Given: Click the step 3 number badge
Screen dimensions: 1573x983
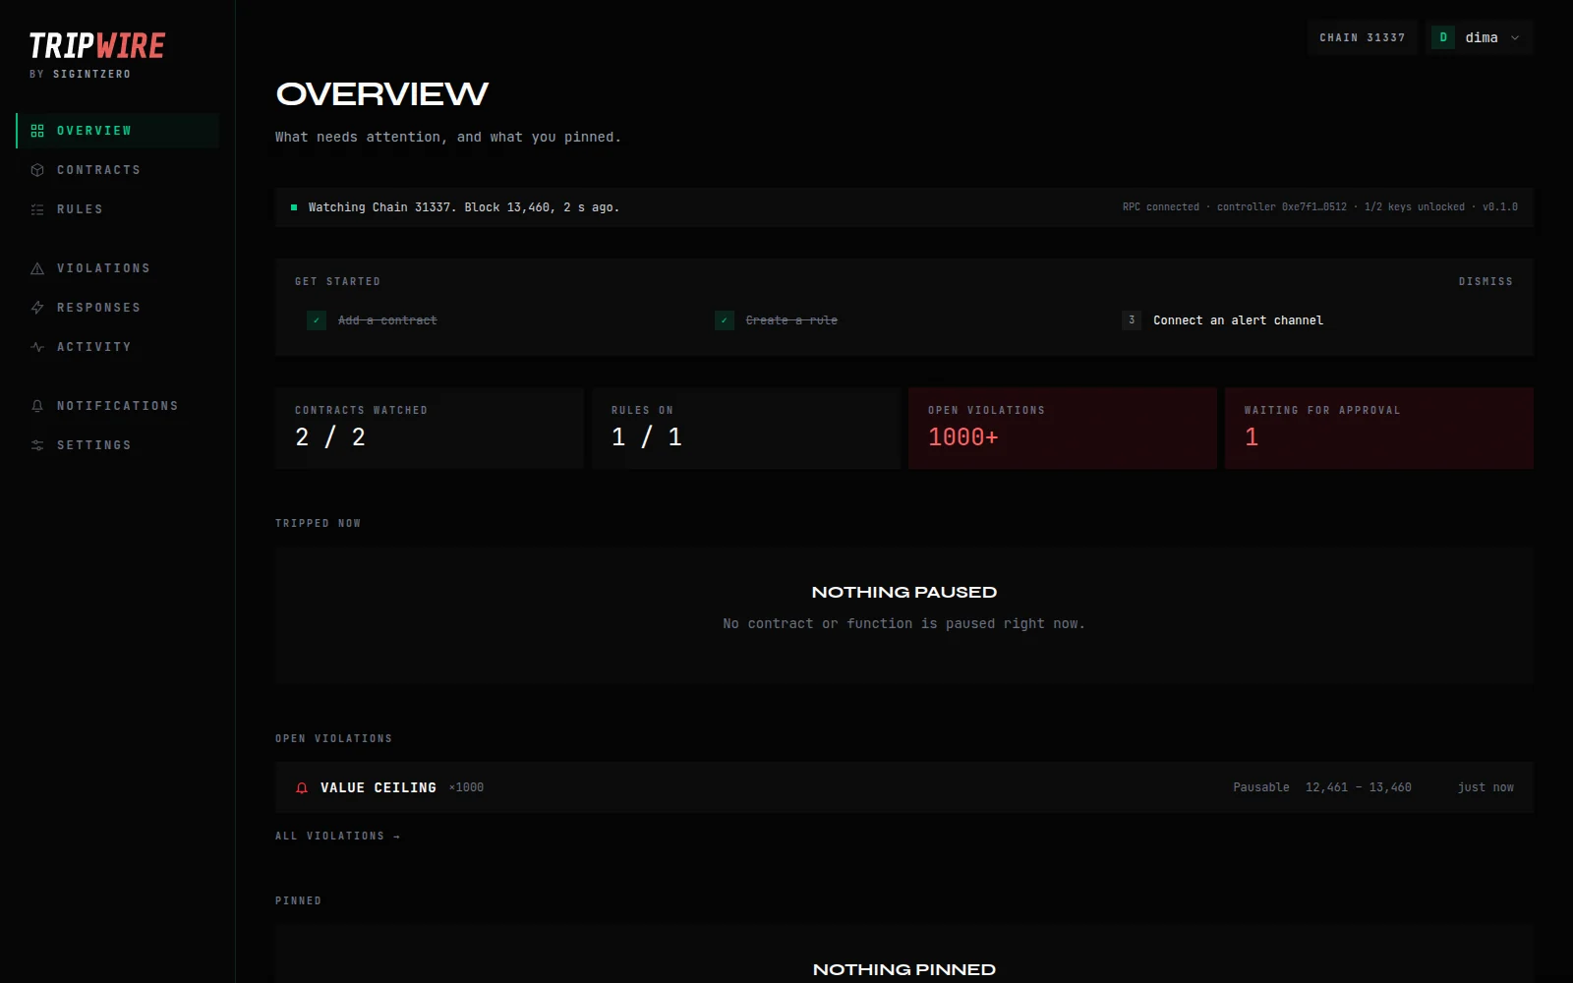Looking at the screenshot, I should click(1132, 320).
